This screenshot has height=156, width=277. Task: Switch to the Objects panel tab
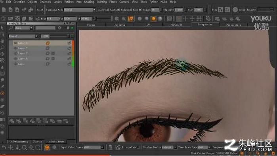tap(37, 141)
